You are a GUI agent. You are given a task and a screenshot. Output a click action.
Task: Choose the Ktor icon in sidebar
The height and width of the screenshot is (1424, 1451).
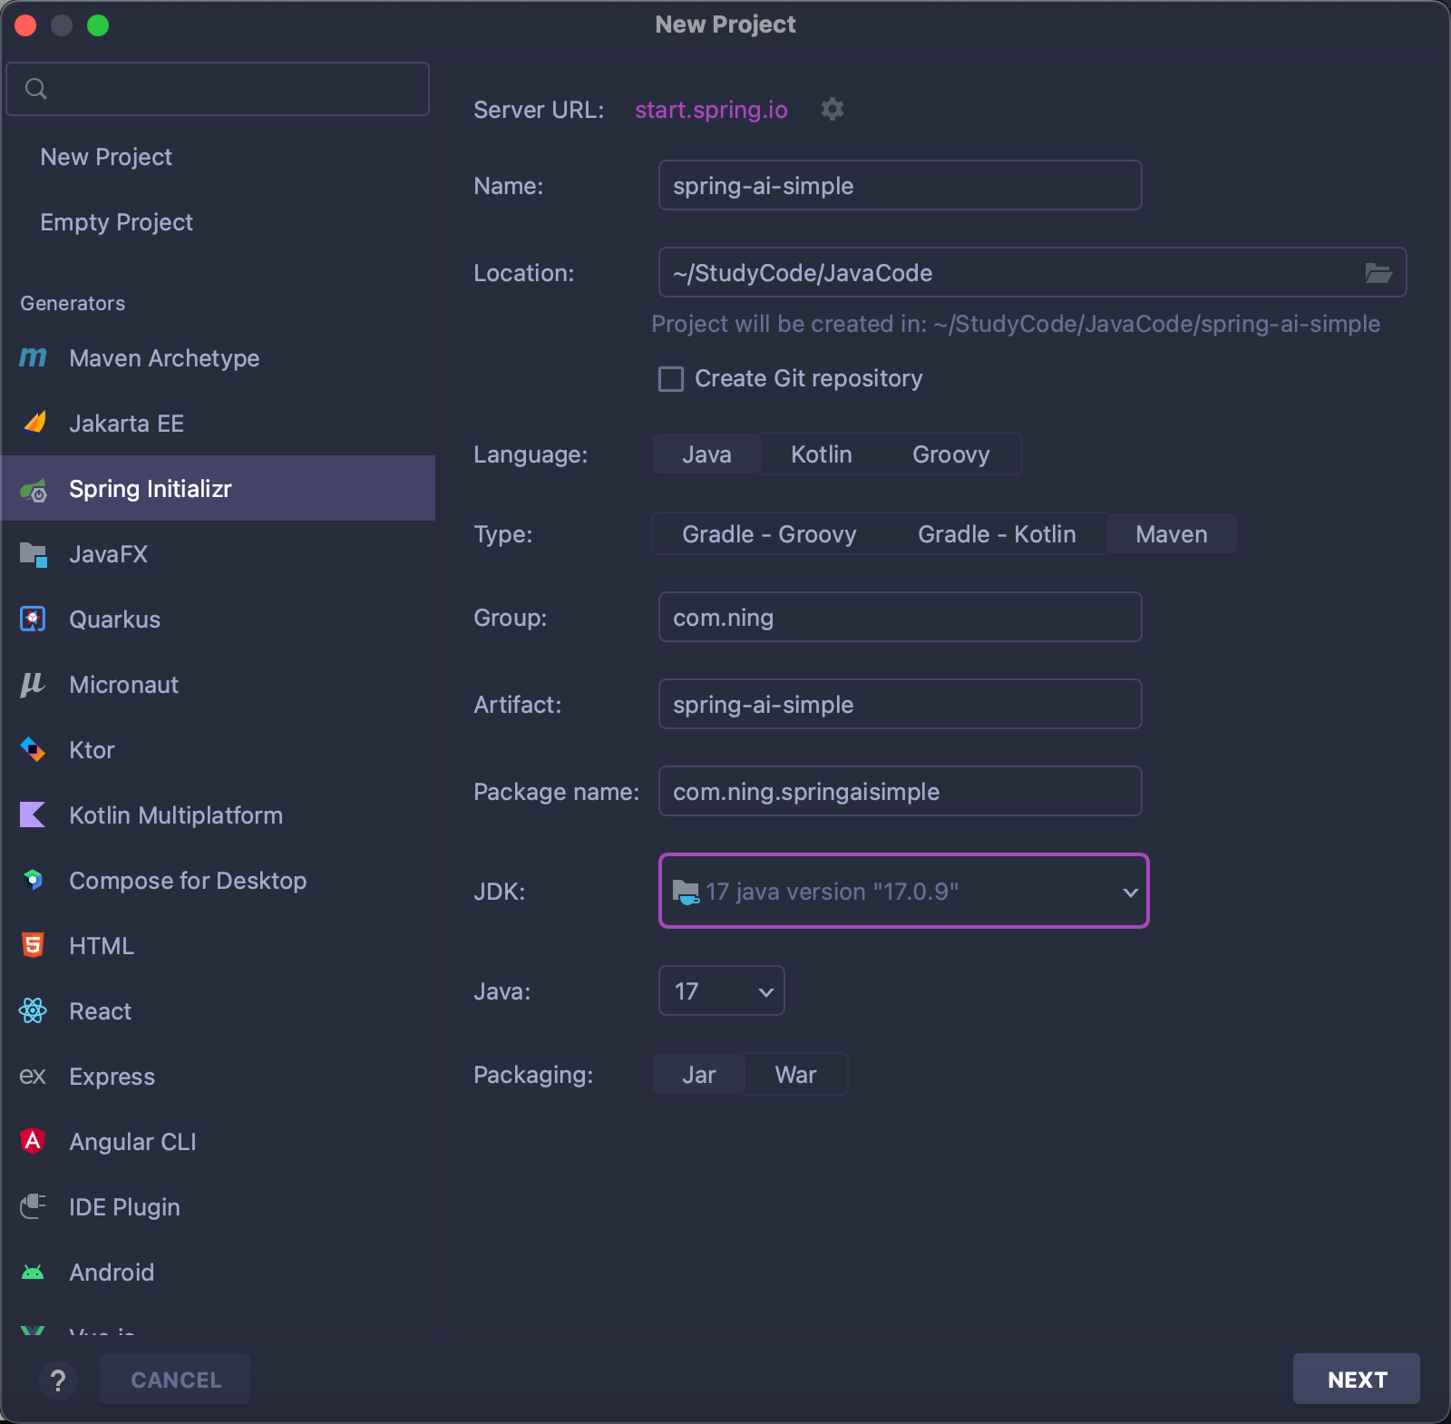click(33, 750)
